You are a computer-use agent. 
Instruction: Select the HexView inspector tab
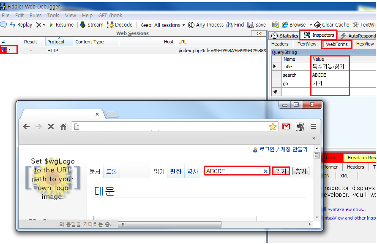coord(365,44)
